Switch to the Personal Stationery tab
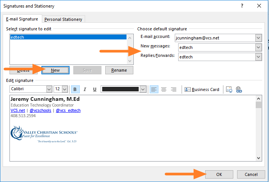The height and width of the screenshot is (182, 269). click(x=63, y=19)
